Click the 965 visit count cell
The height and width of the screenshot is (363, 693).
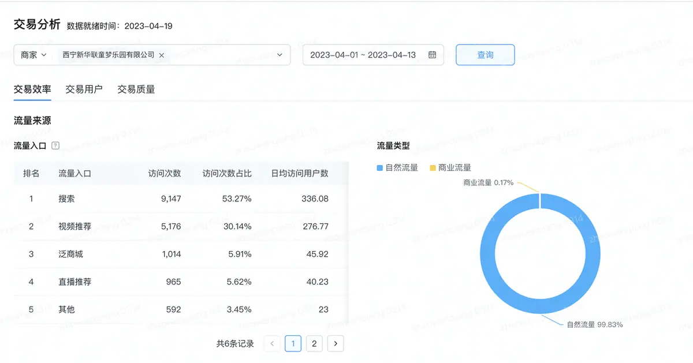(174, 282)
